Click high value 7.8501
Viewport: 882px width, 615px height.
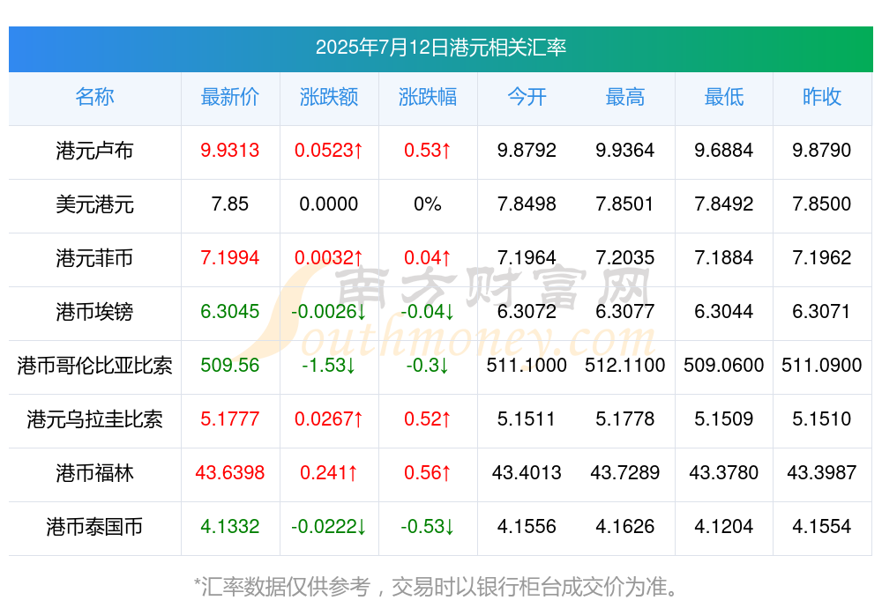coord(625,204)
